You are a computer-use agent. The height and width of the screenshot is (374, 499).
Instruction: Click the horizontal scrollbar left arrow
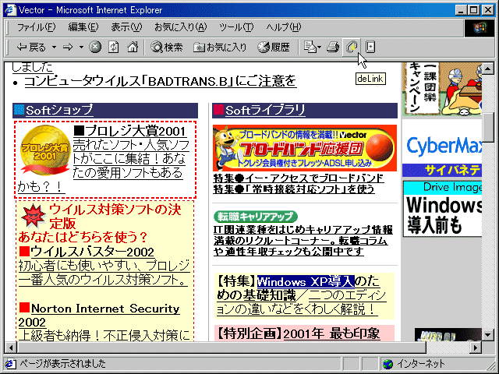point(10,347)
